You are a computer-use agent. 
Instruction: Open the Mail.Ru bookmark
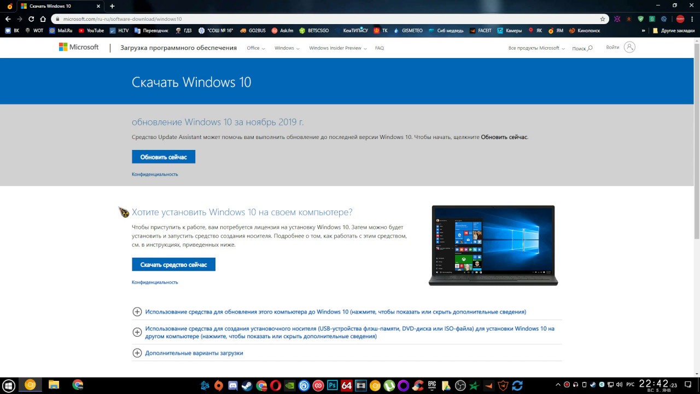(x=61, y=31)
